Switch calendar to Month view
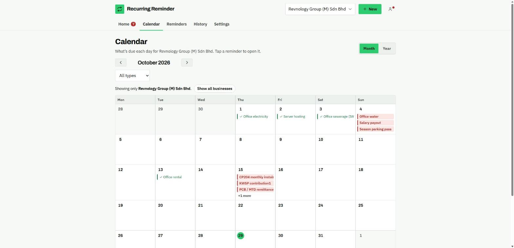This screenshot has width=514, height=248. (369, 48)
